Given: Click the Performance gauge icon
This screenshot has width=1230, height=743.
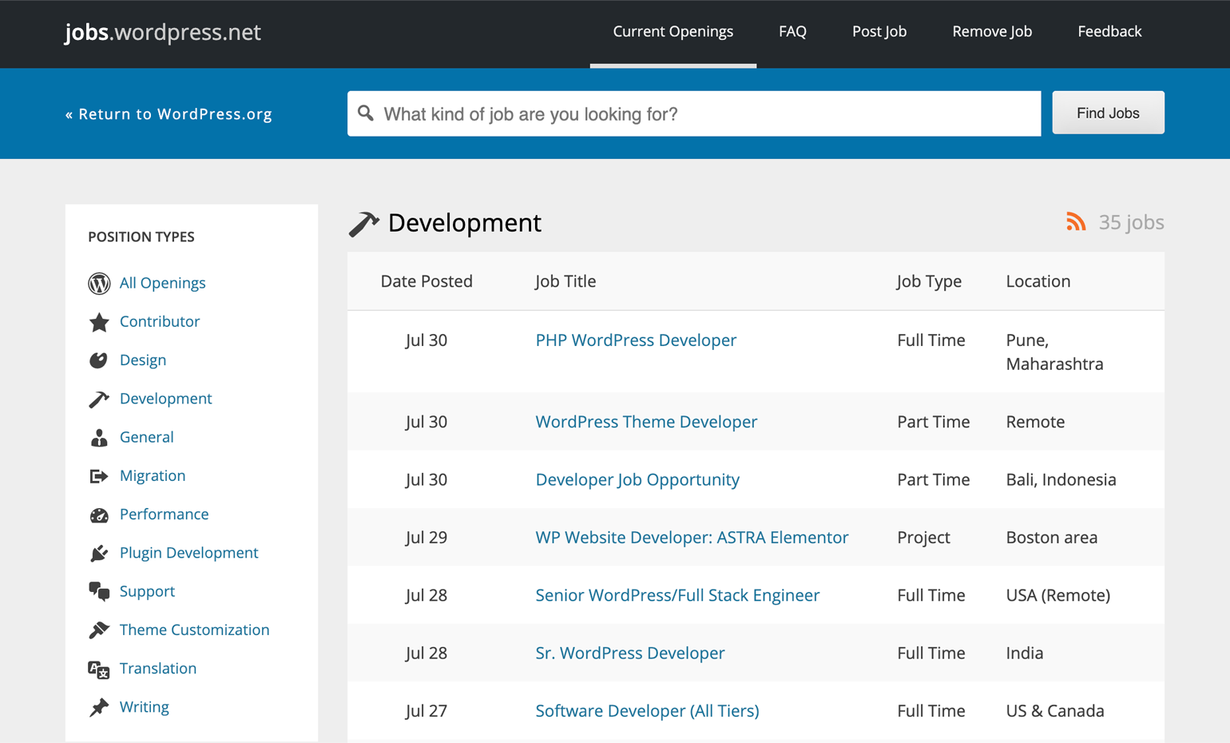Looking at the screenshot, I should point(99,515).
